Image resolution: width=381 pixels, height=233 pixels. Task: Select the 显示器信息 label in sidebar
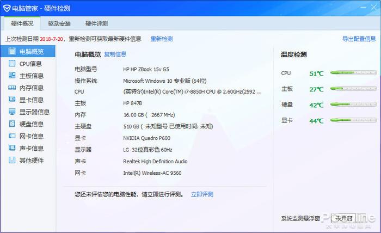[x=34, y=112]
